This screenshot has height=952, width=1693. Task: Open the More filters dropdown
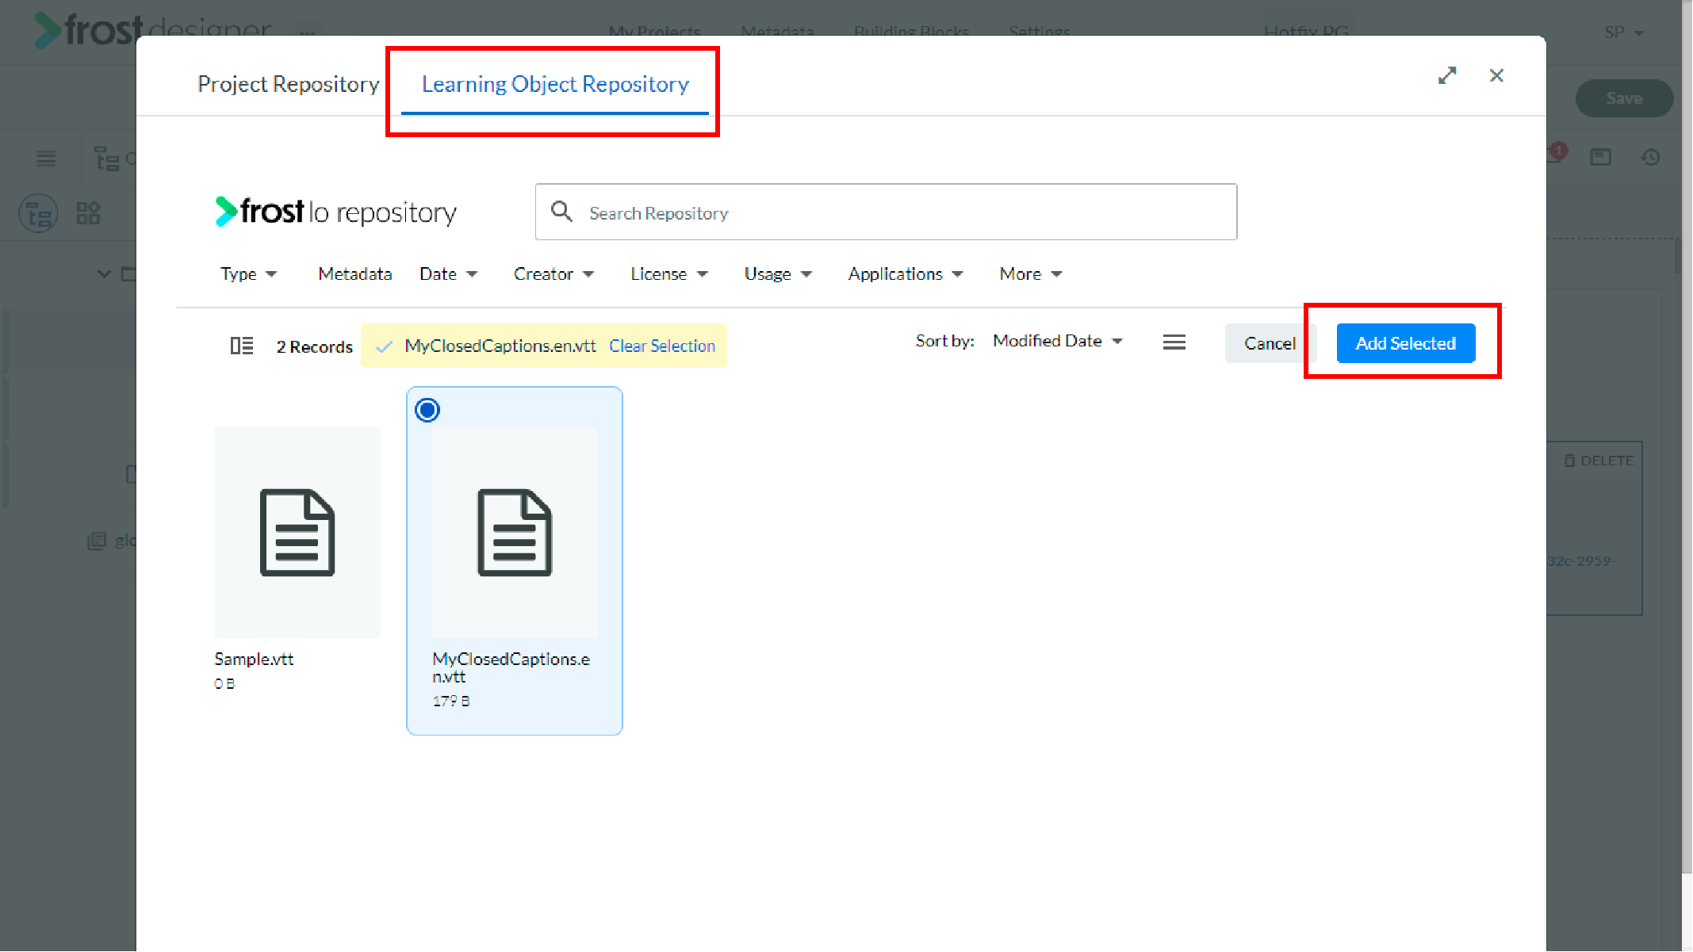pyautogui.click(x=1030, y=274)
